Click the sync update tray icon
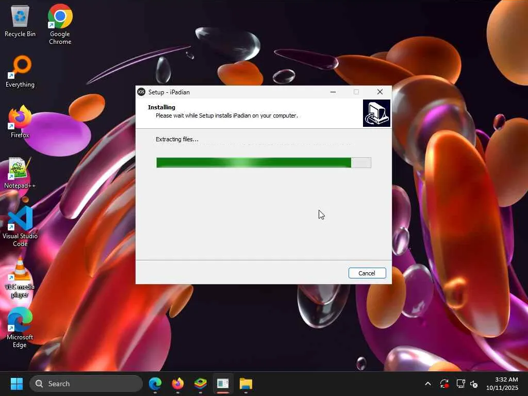528x396 pixels. (444, 384)
